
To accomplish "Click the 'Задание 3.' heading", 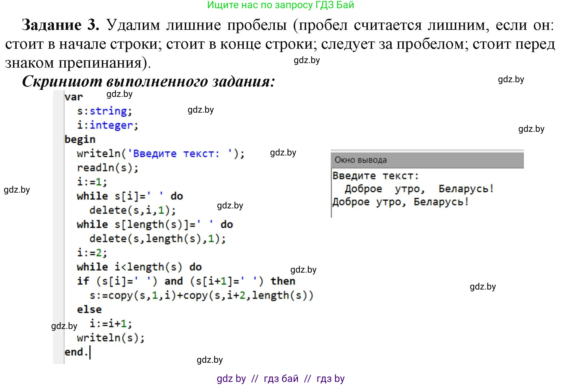I will 60,25.
